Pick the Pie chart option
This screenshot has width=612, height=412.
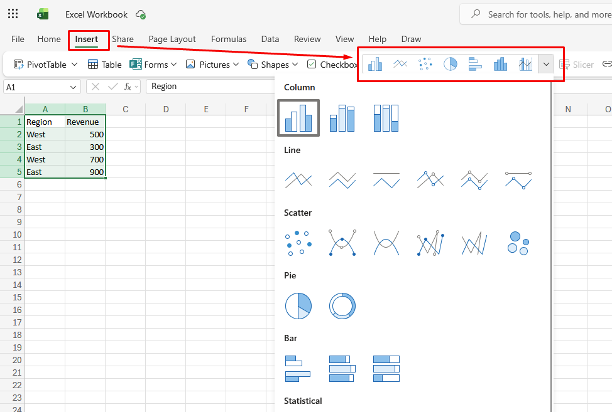(x=298, y=306)
